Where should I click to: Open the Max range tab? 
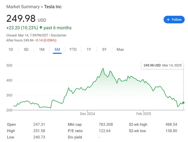click(120, 50)
